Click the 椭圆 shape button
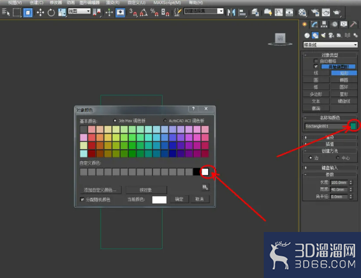 pyautogui.click(x=344, y=80)
